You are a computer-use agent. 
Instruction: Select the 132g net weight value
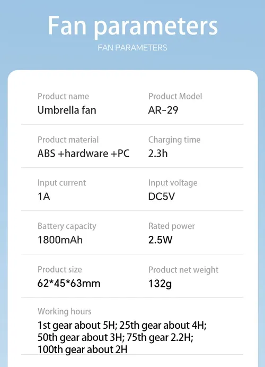coord(160,284)
